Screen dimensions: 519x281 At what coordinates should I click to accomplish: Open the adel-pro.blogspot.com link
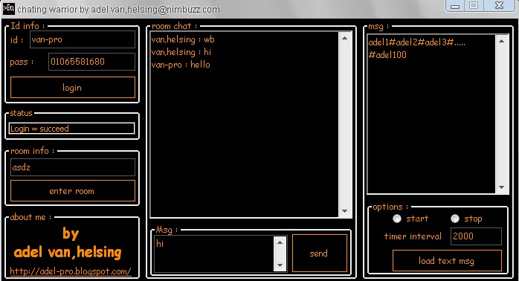pos(71,271)
